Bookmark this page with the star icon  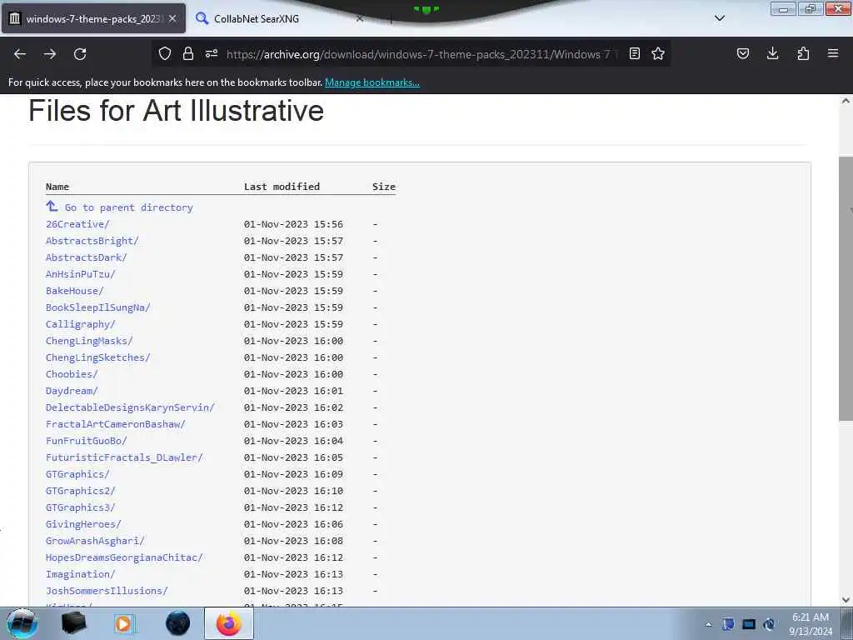pyautogui.click(x=658, y=53)
